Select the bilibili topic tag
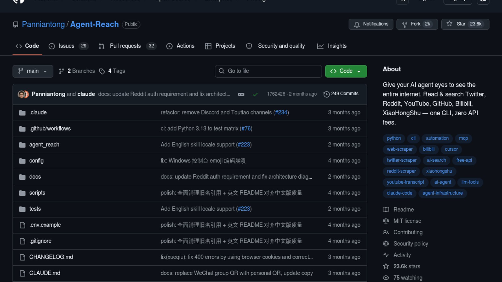The width and height of the screenshot is (502, 282). 429,149
